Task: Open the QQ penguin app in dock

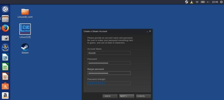Action: pyautogui.click(x=5, y=47)
